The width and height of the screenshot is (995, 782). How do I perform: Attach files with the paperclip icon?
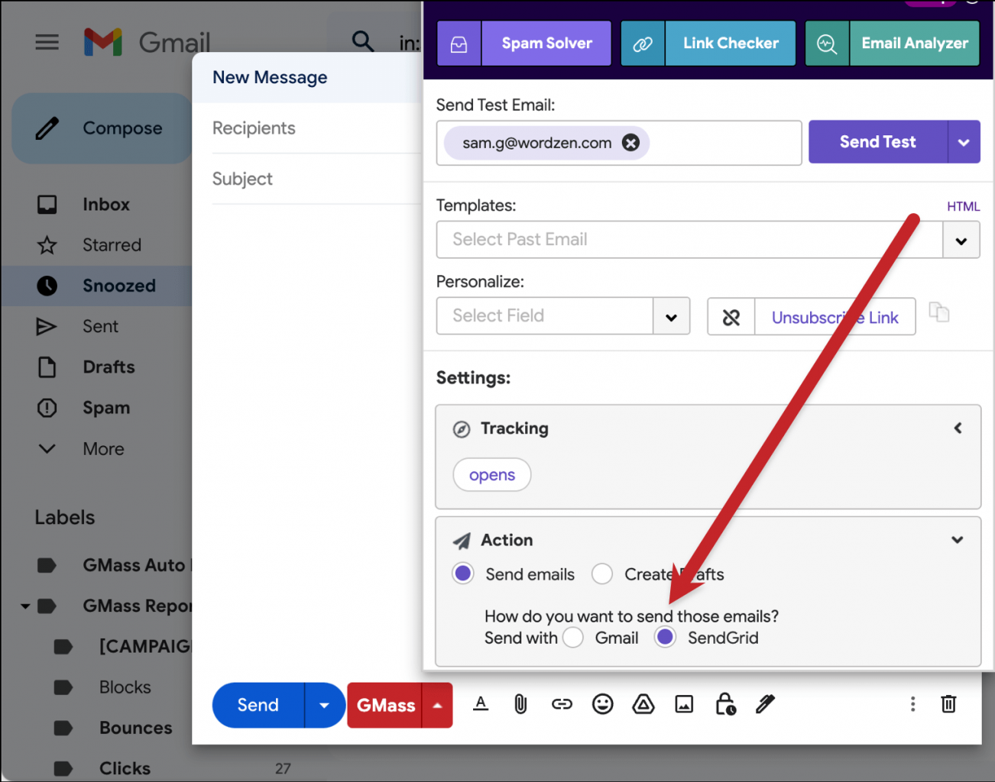point(520,704)
